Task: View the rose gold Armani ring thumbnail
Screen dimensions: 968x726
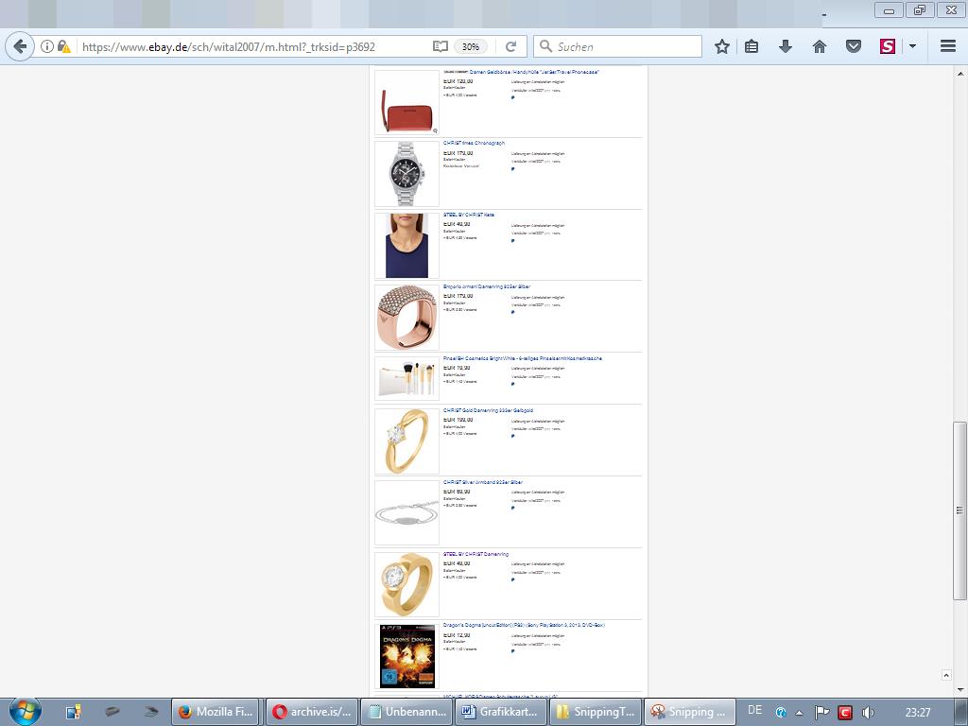Action: point(406,318)
